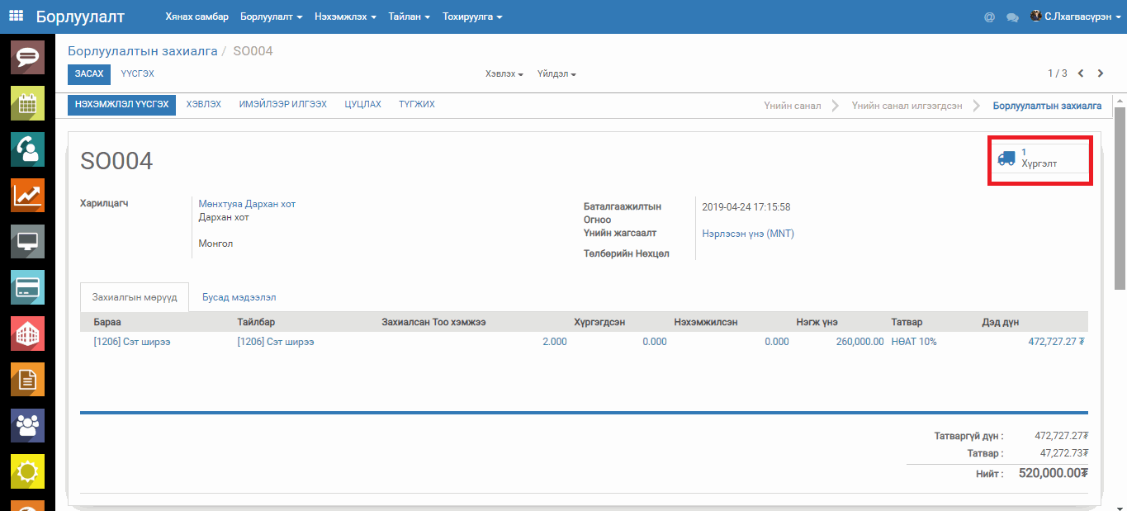
Task: Open the orange chart Sales app icon
Action: point(27,196)
